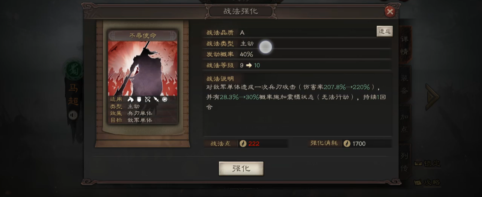482x197 pixels.
Task: Switch to the 装备 tab
Action: [x=405, y=84]
